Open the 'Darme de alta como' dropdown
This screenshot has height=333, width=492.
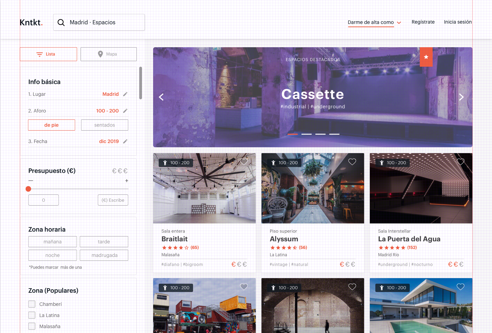pos(374,22)
